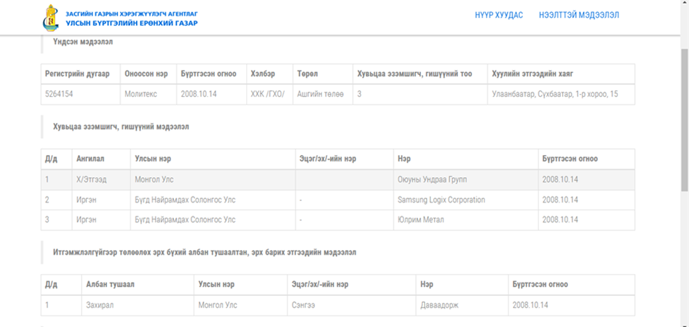Open the НЭЭЛТТЭЙ МЭДЭЭЛЭЛ menu item
Screen dimensions: 689x327
(x=579, y=15)
